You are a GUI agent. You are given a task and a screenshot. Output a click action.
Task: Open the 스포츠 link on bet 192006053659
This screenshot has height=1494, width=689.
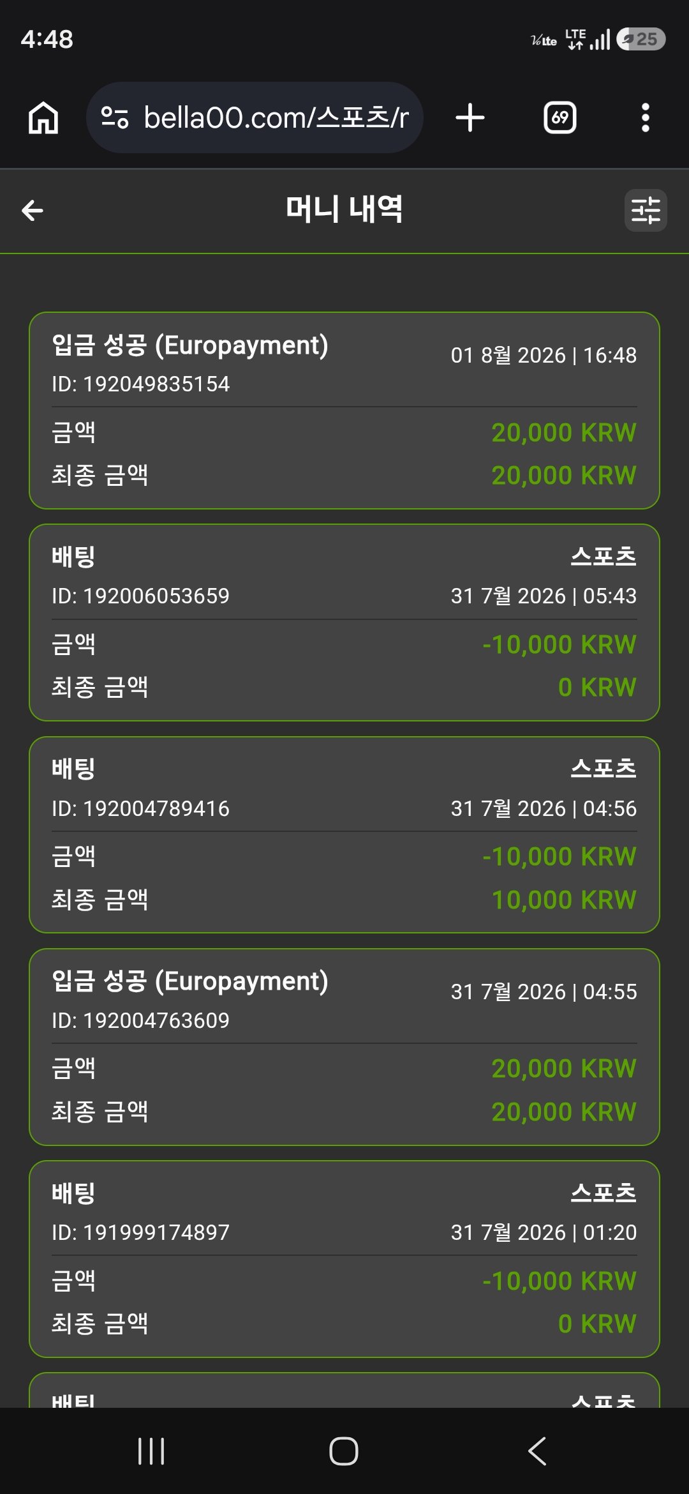pyautogui.click(x=604, y=557)
